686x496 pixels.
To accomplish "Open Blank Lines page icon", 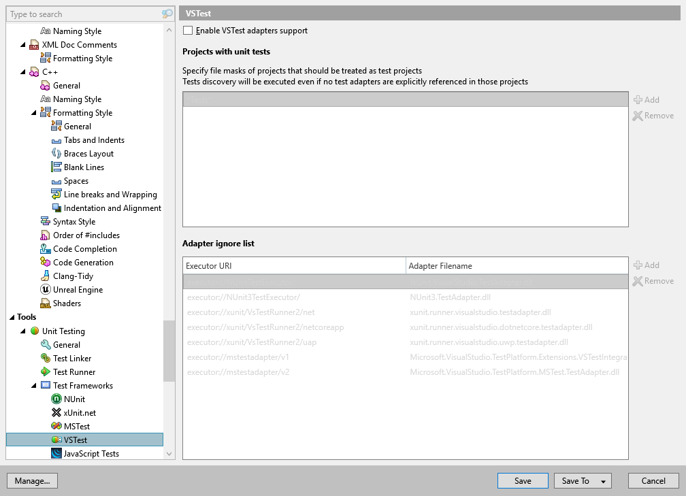I will pyautogui.click(x=56, y=167).
